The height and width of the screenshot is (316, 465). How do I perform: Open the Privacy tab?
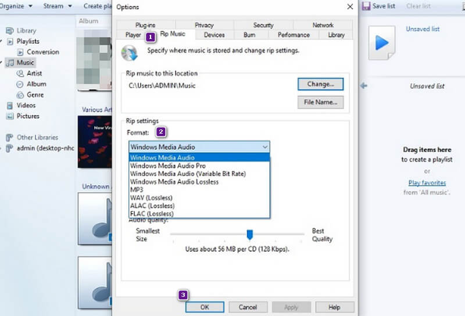(x=204, y=26)
